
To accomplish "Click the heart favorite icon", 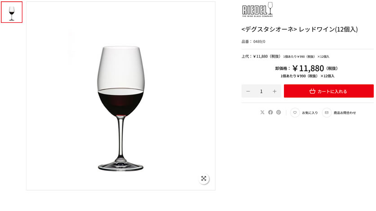I will tap(295, 112).
